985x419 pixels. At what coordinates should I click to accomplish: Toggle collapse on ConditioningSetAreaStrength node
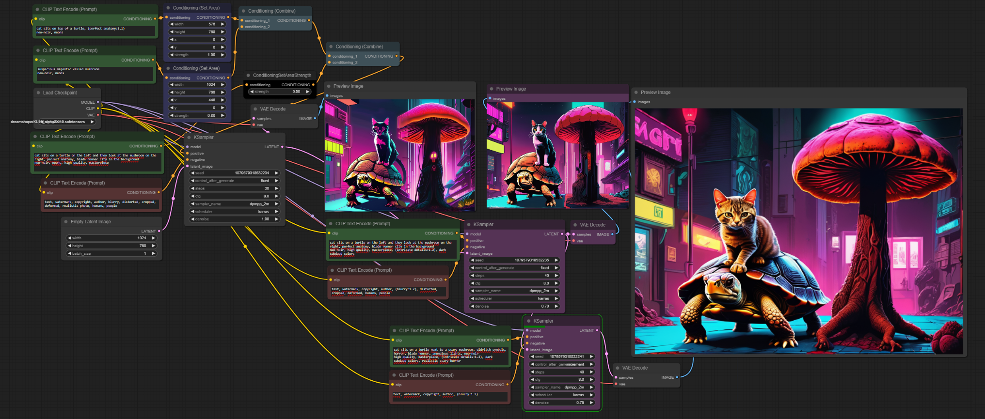pos(248,76)
